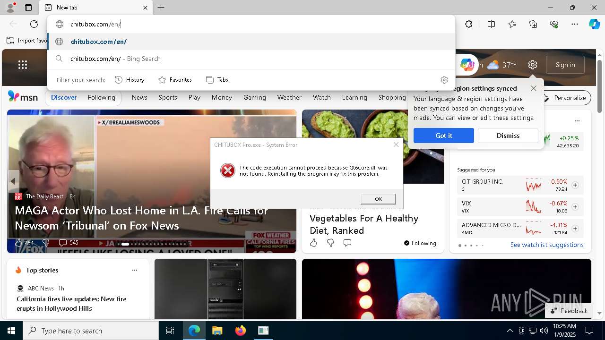Screen dimensions: 605x340
Task: Open MSN page settings gear
Action: tap(533, 65)
